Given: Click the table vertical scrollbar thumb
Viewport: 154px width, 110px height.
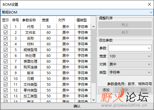Looking at the screenshot, I should [x=93, y=56].
